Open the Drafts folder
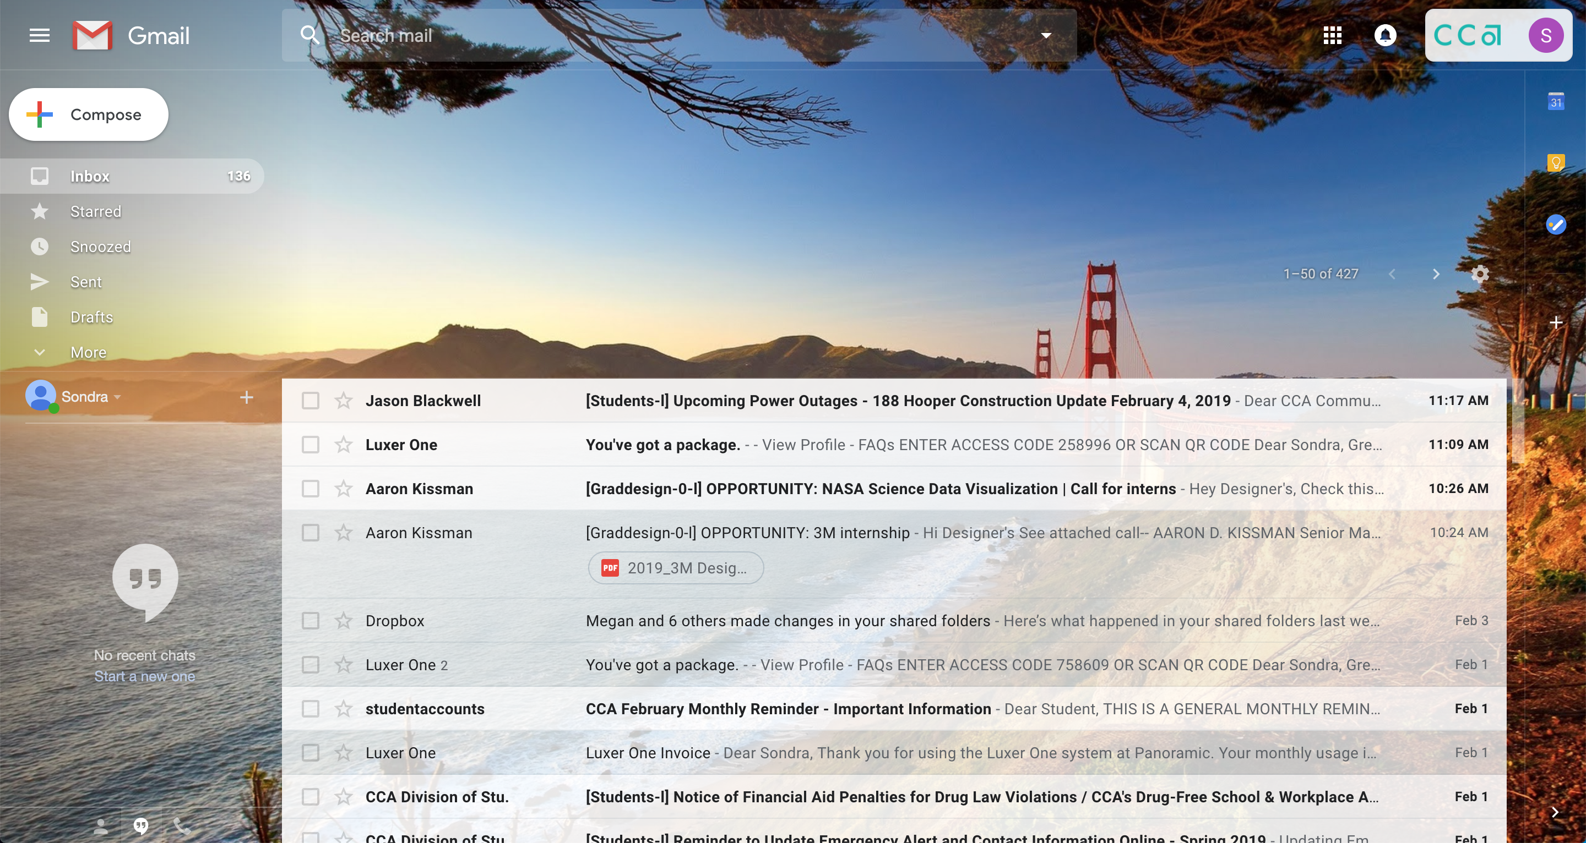 [91, 318]
